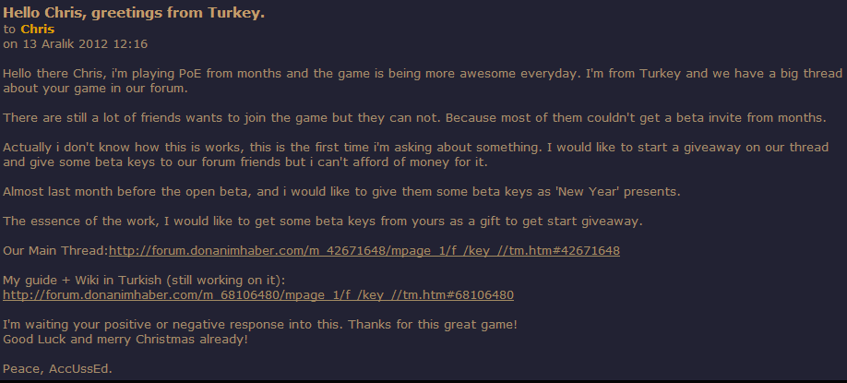The width and height of the screenshot is (847, 383).
Task: Click the message date '13 Aralık 2012 12:16'
Action: [85, 44]
